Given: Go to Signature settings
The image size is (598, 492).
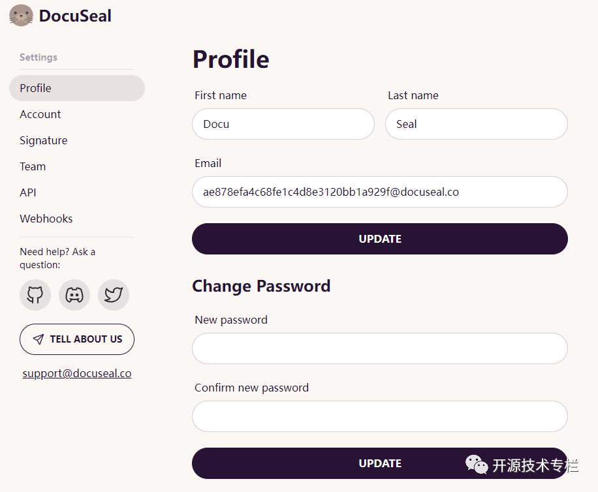Looking at the screenshot, I should (x=44, y=140).
